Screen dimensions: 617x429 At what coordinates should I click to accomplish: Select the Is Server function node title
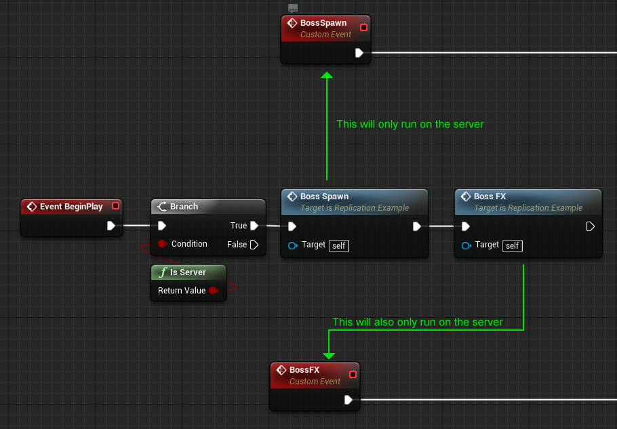188,272
